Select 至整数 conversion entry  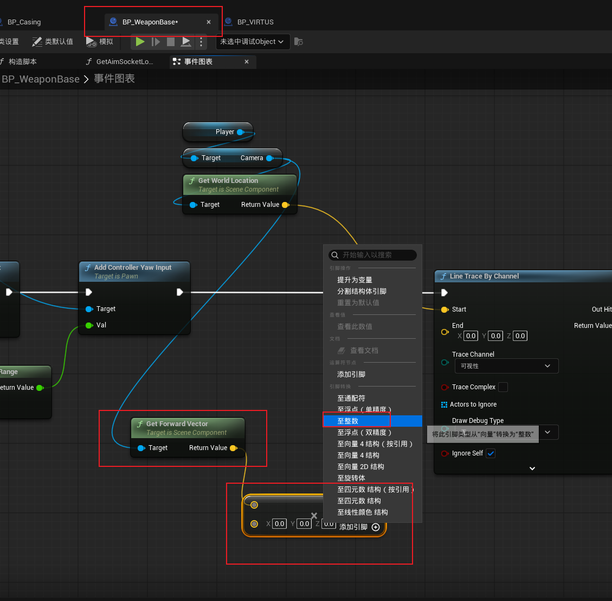(372, 421)
